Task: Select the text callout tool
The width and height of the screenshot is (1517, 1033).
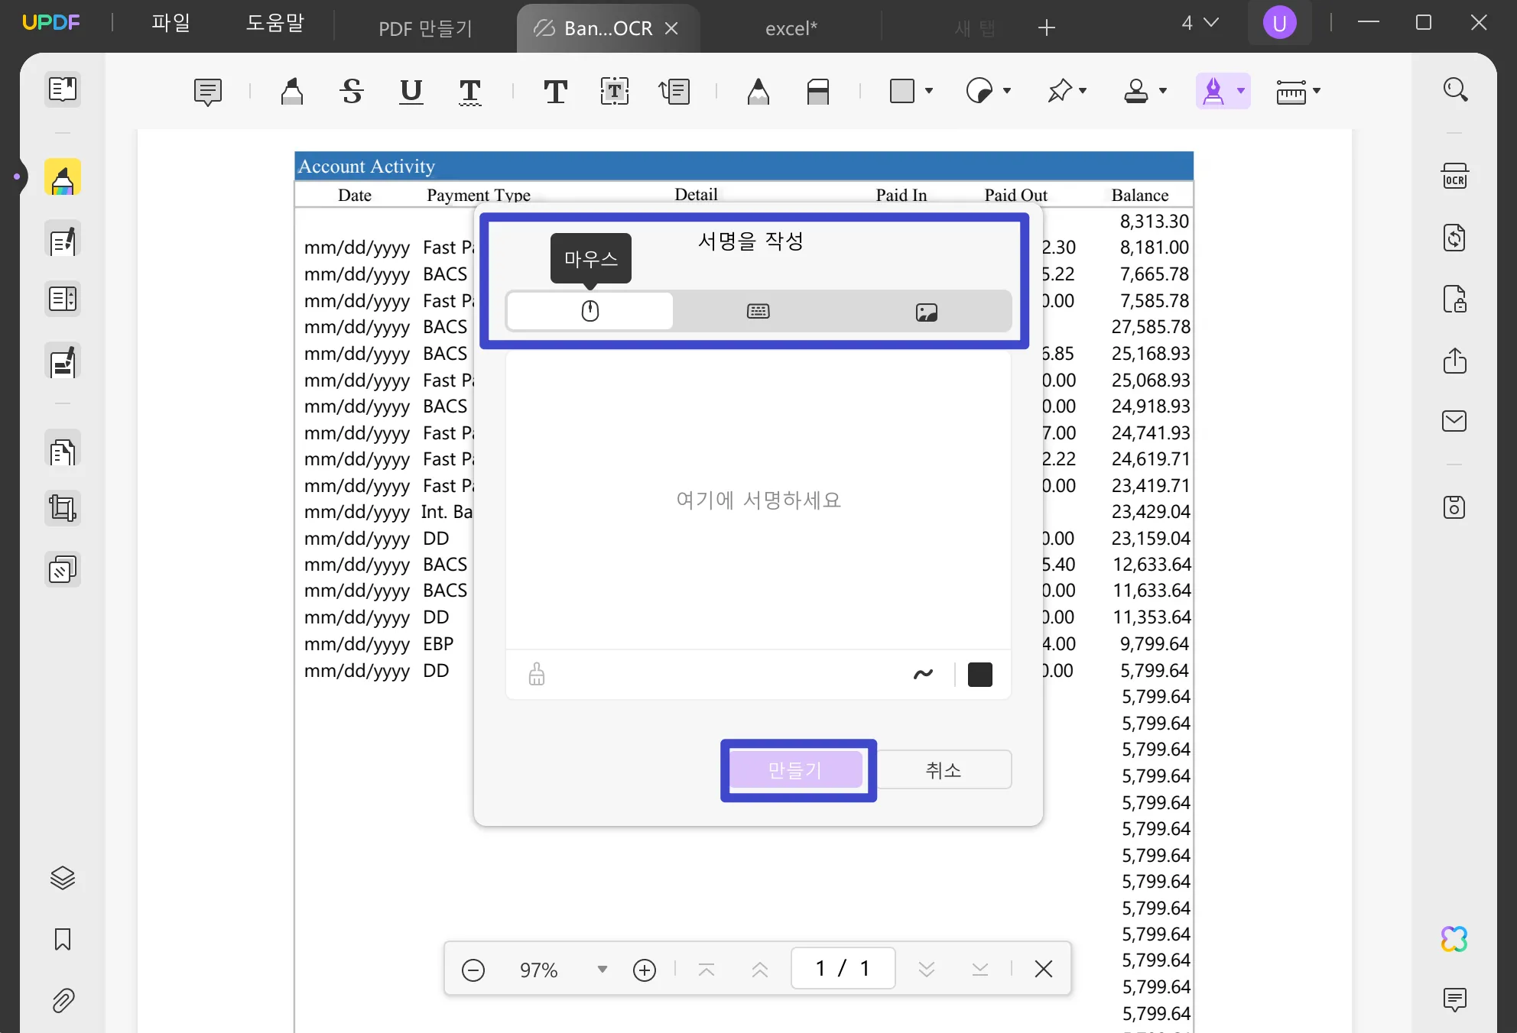Action: click(x=674, y=92)
